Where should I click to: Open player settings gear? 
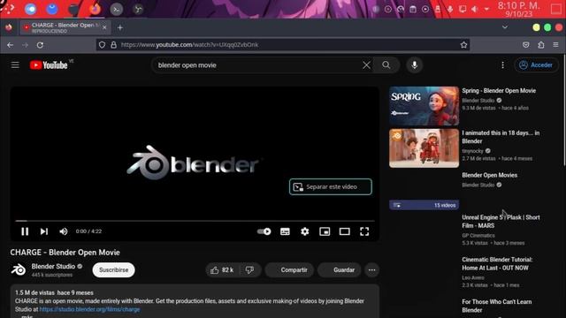pos(304,231)
